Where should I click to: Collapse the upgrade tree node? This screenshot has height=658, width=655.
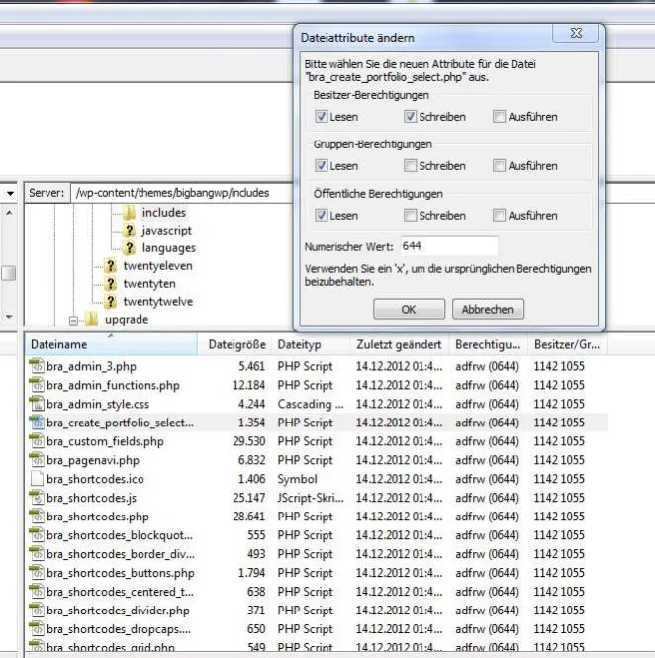pyautogui.click(x=73, y=321)
